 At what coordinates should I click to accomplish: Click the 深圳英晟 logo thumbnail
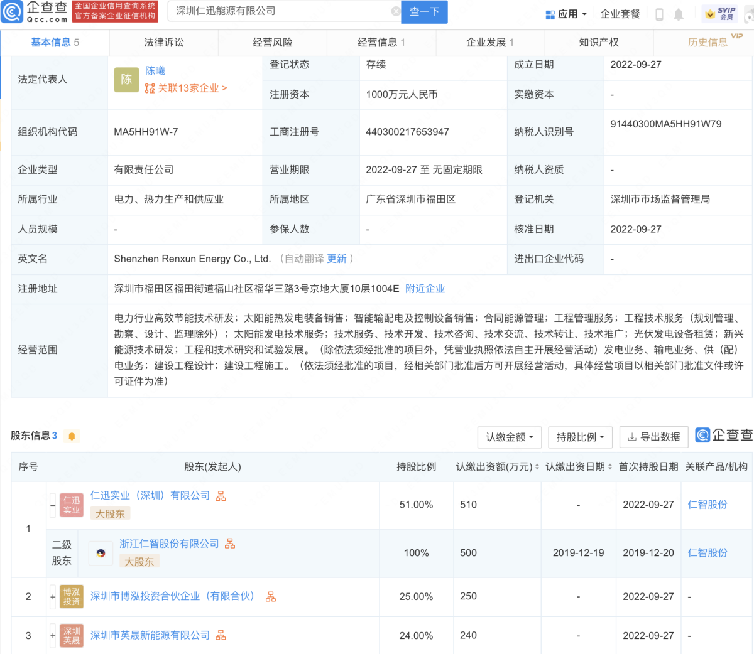pos(72,636)
